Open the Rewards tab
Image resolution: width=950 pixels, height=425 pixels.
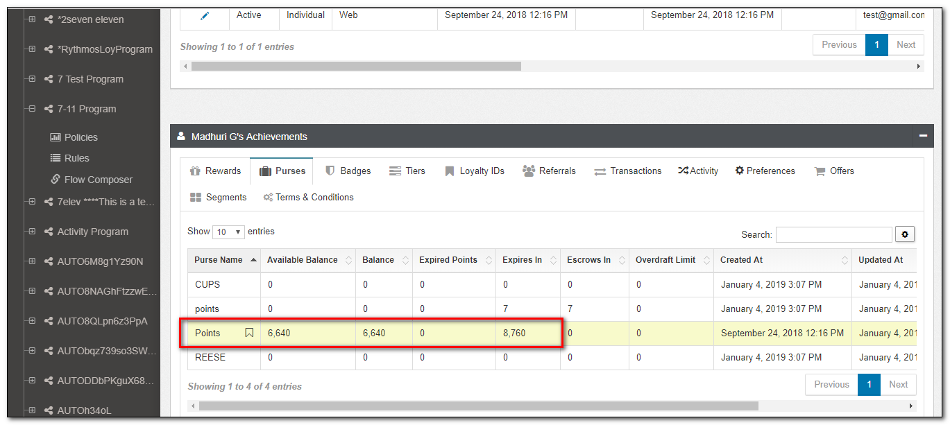tap(215, 171)
